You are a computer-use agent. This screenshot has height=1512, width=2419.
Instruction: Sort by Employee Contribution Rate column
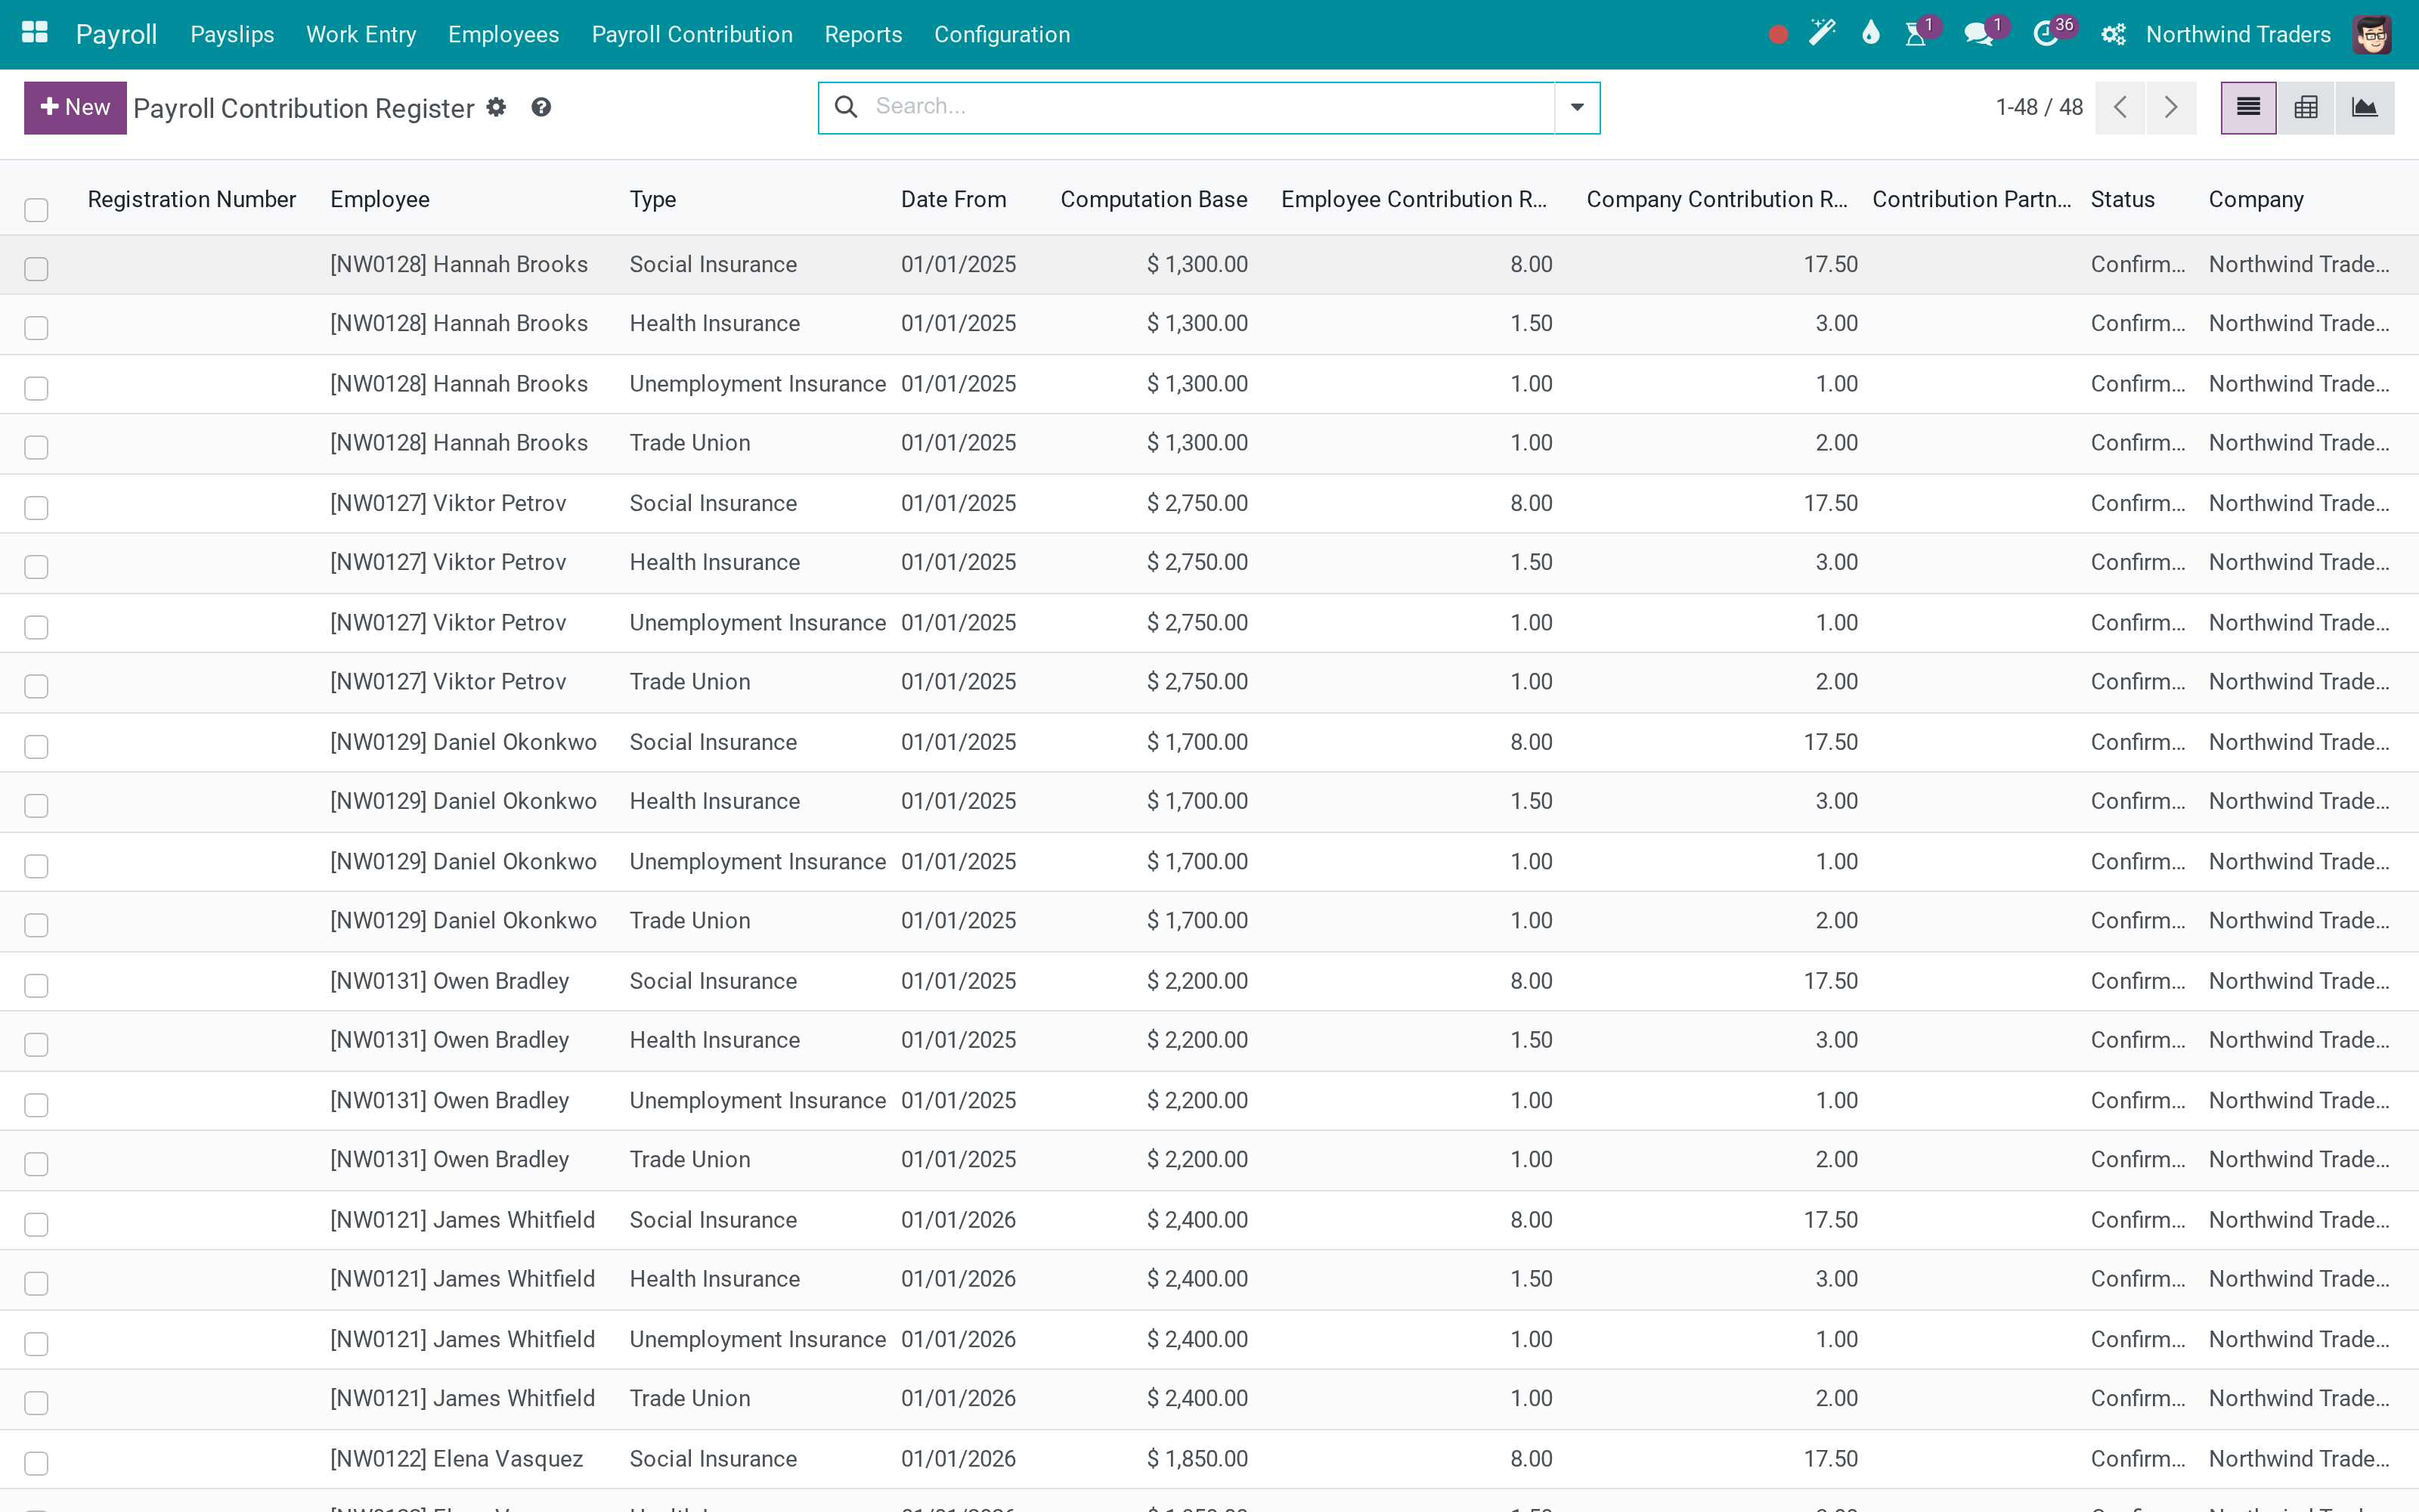coord(1414,199)
